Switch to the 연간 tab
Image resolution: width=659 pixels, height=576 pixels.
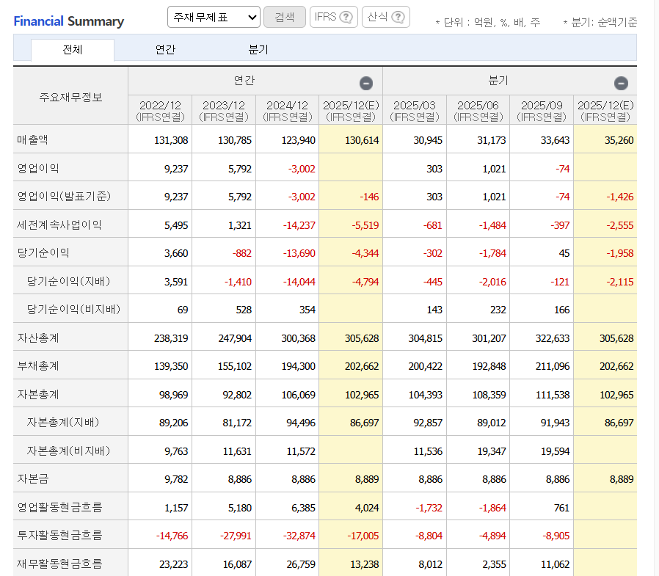click(165, 50)
